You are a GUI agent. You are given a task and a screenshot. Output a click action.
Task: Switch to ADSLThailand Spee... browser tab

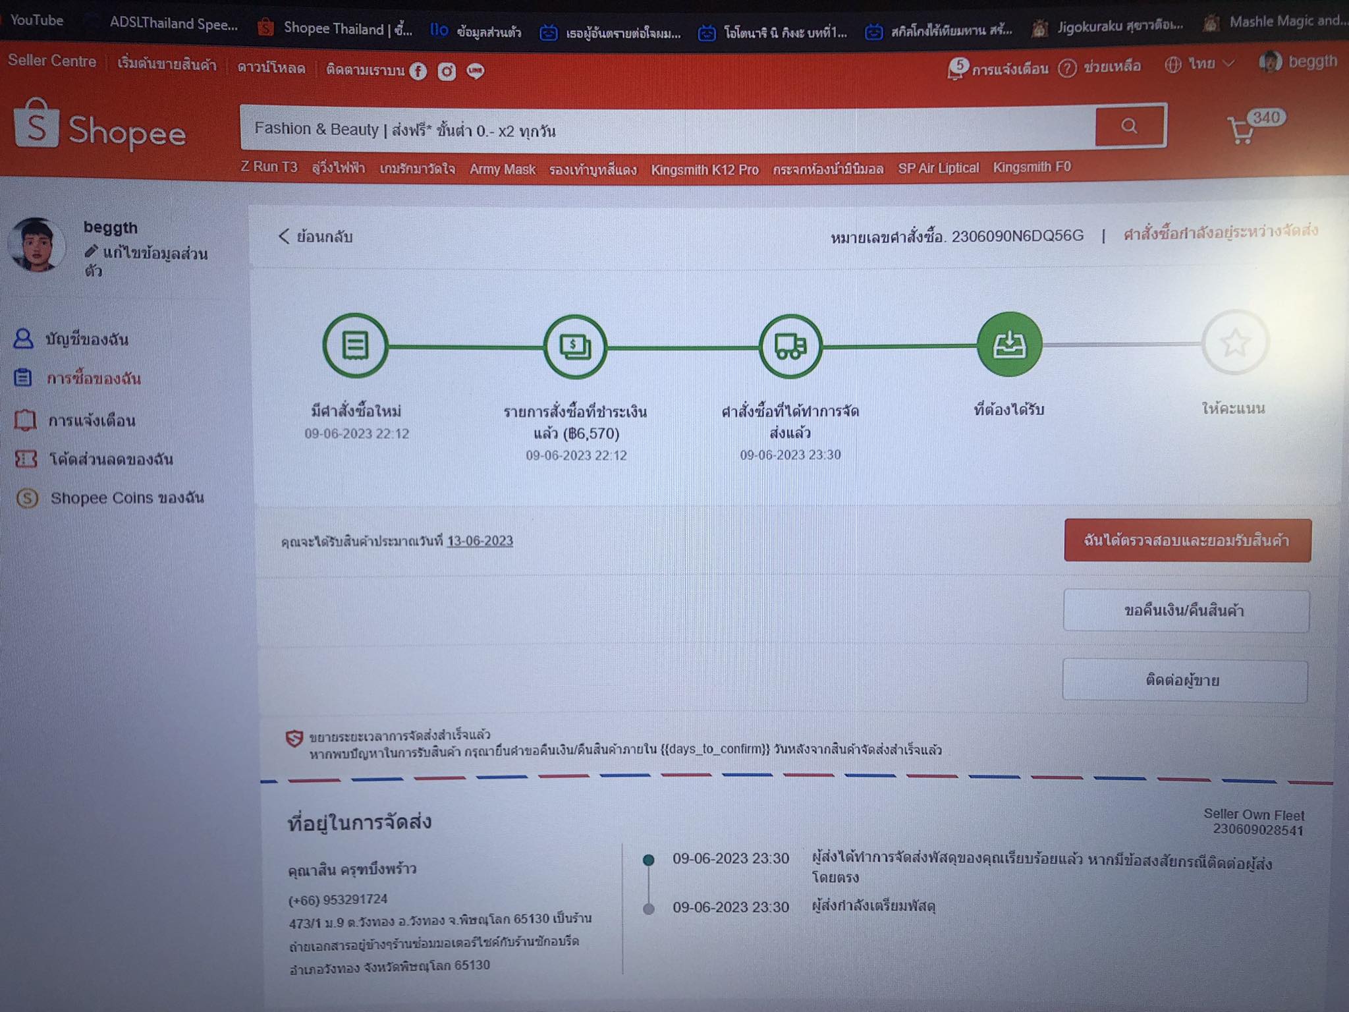(x=173, y=24)
